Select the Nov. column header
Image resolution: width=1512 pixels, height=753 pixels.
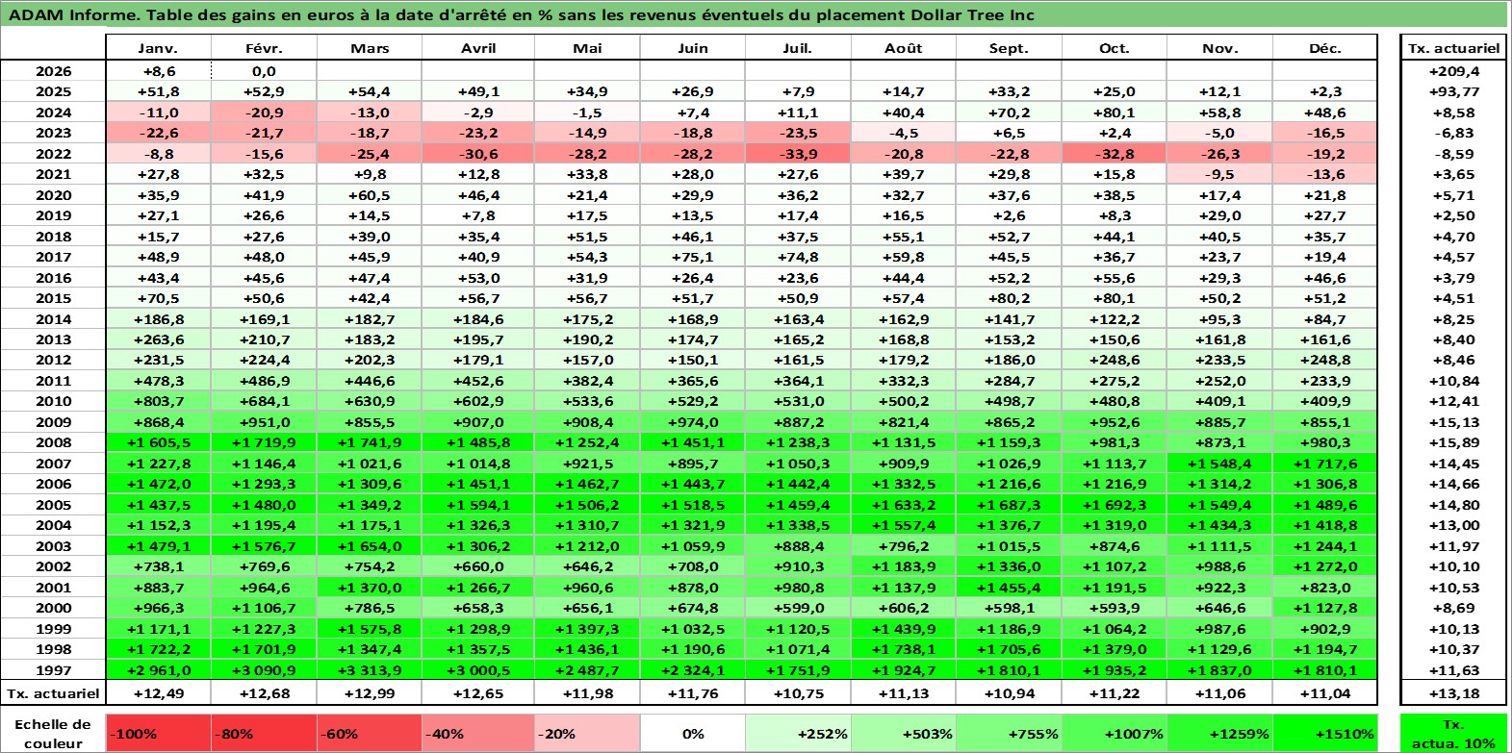tap(1219, 48)
